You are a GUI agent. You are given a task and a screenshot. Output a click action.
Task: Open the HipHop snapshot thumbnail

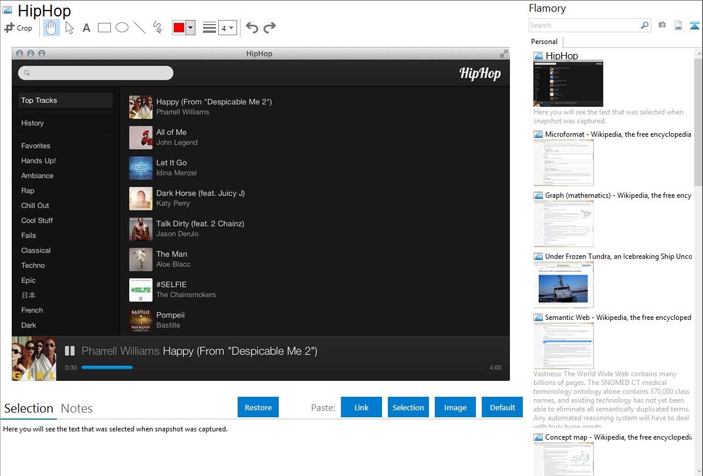coord(568,84)
